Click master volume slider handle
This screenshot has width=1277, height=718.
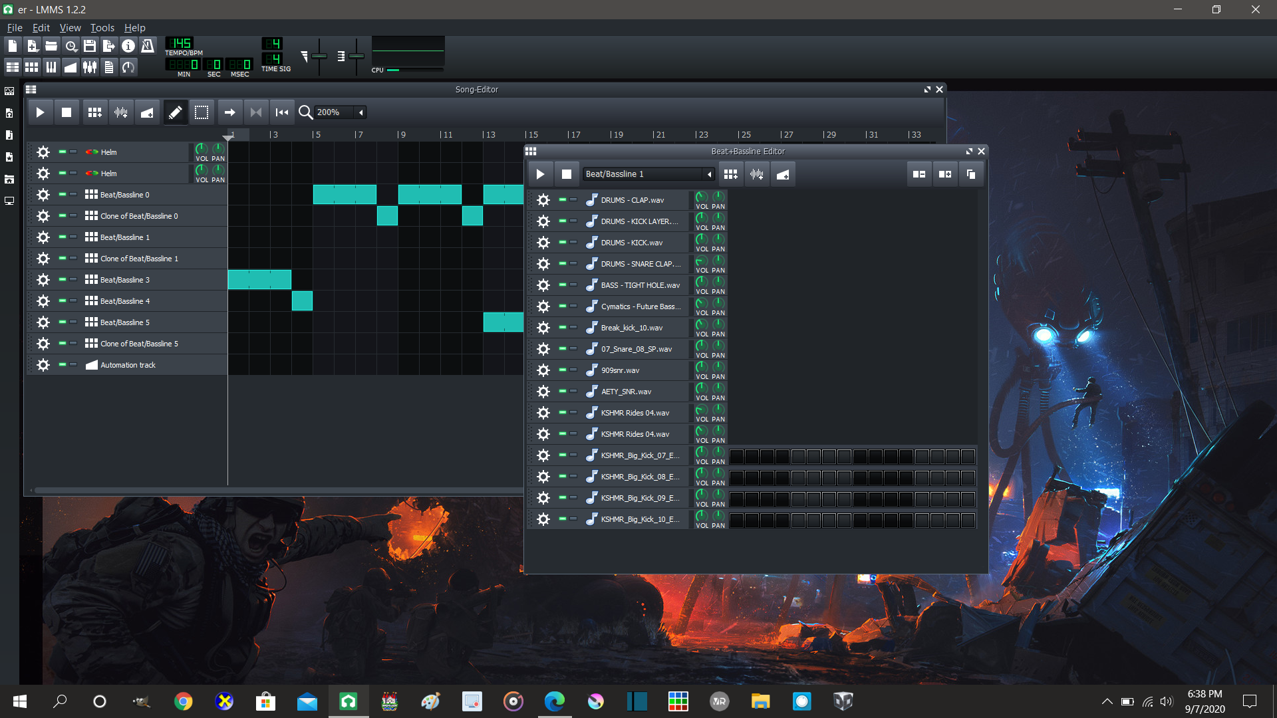click(319, 56)
